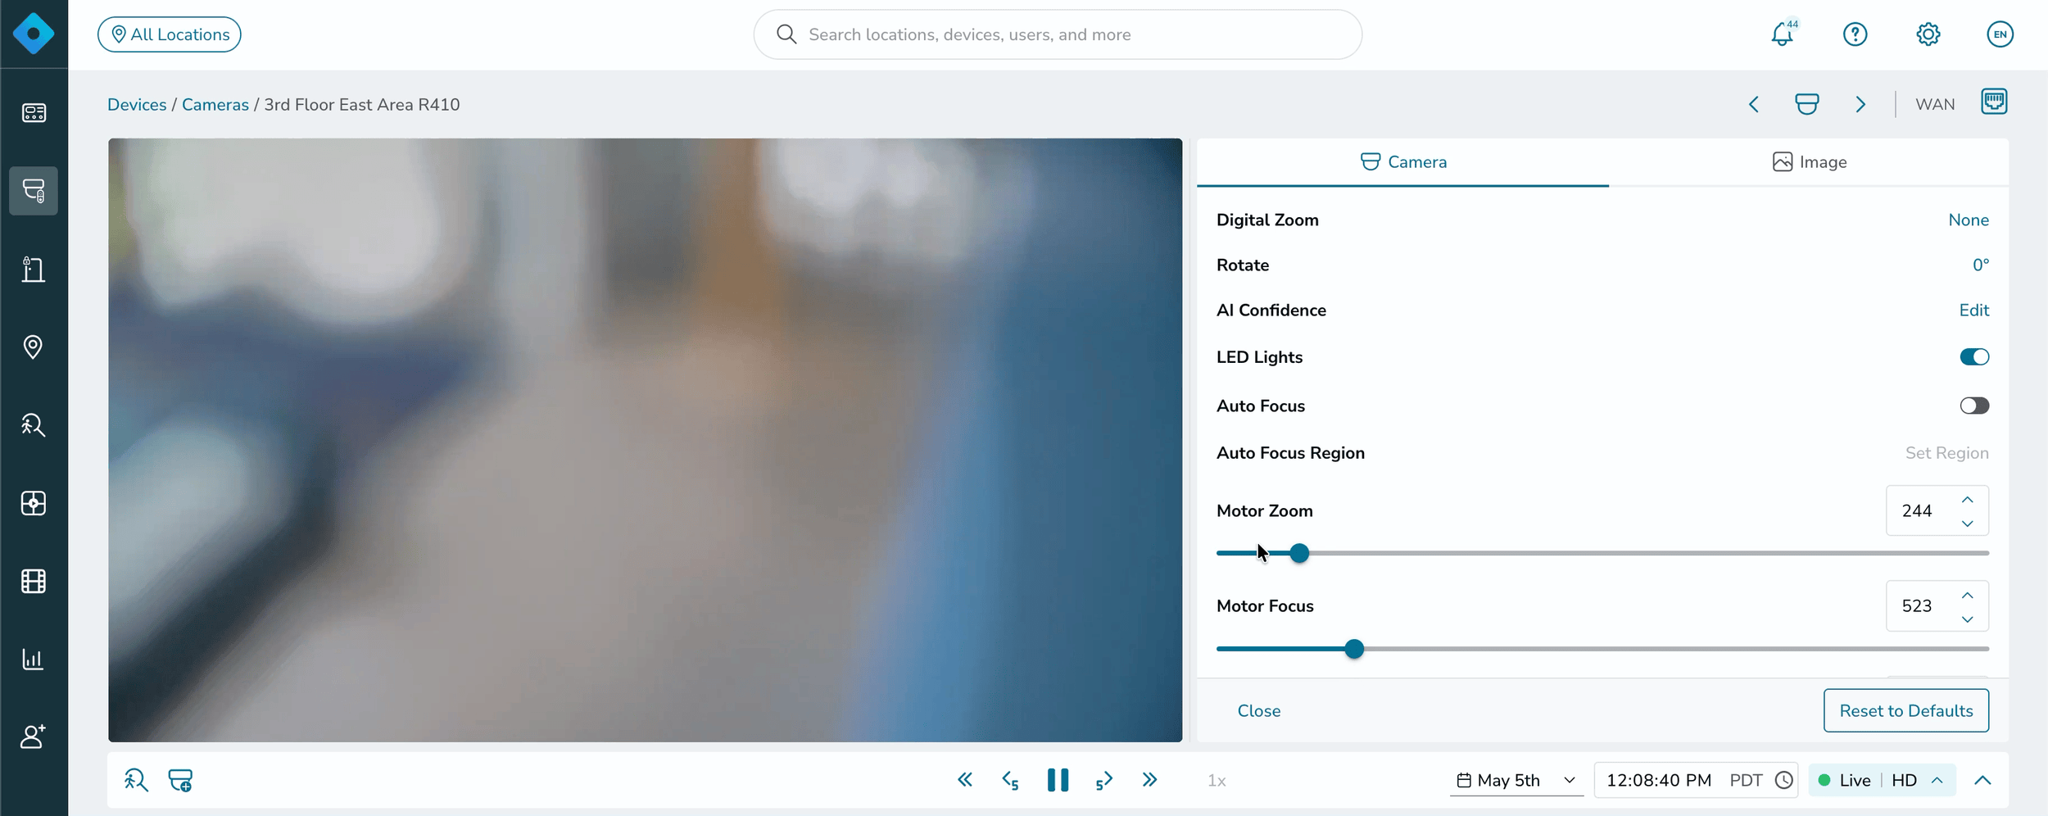Change the 1x playback speed
Screen dimensions: 2048x816
1217,781
